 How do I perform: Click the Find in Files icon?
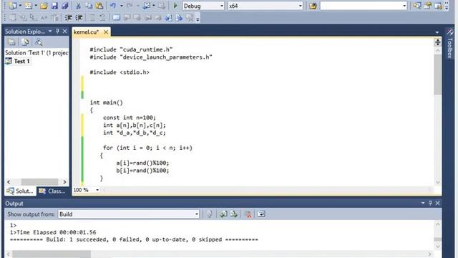(313, 6)
